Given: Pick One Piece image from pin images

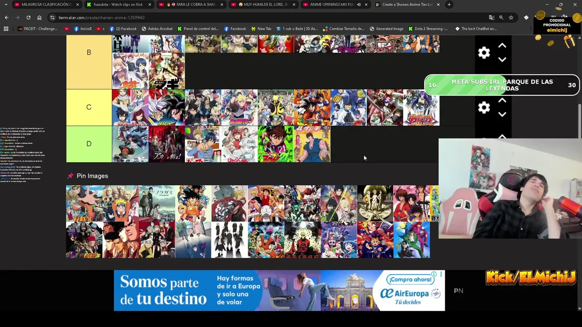Looking at the screenshot, I should tap(266, 203).
